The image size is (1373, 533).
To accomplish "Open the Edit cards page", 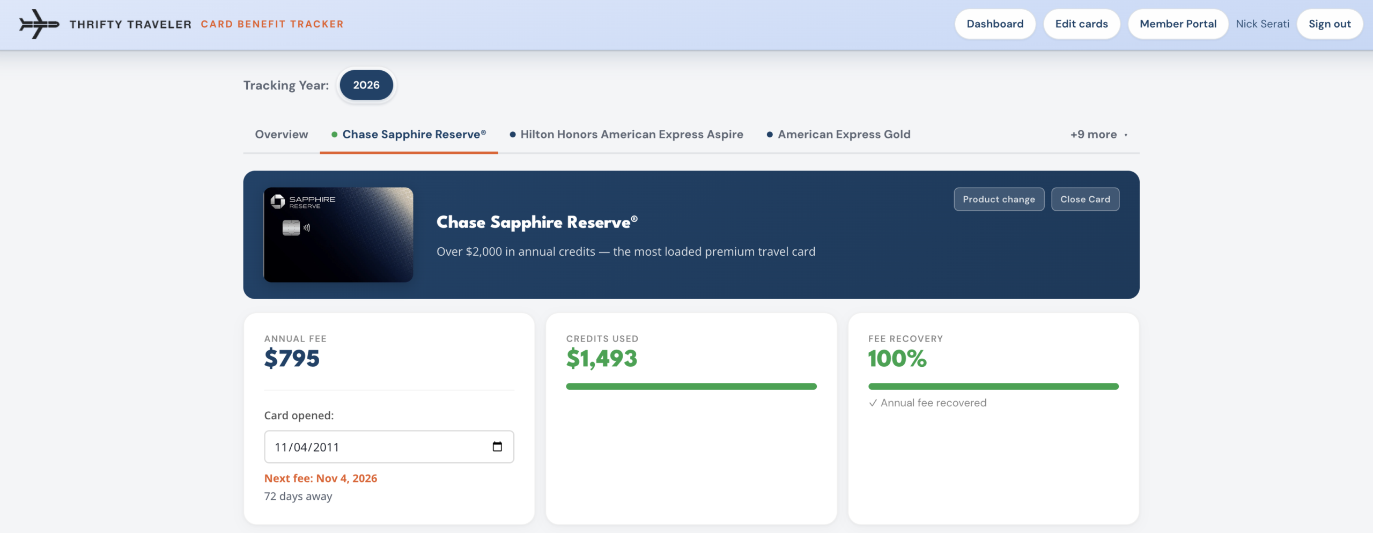I will 1081,24.
